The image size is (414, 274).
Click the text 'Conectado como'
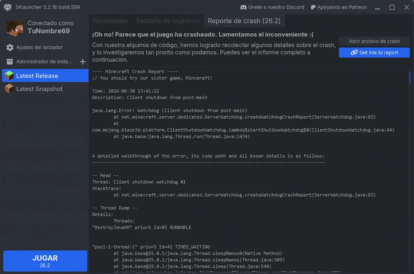[50, 23]
